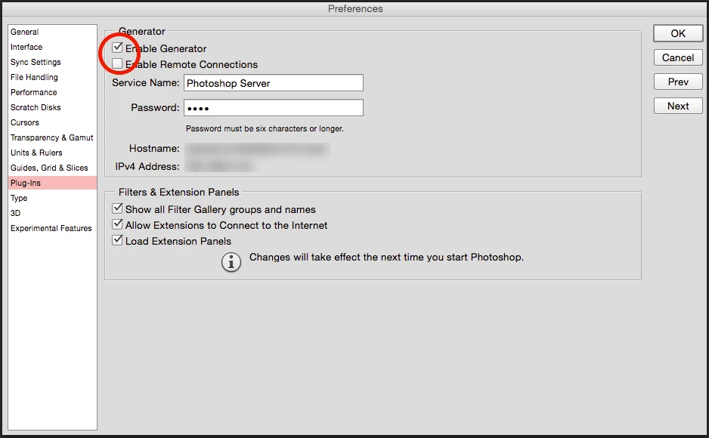The height and width of the screenshot is (438, 709).
Task: Uncheck Show all Filter Gallery groups and names
Action: pyautogui.click(x=118, y=208)
